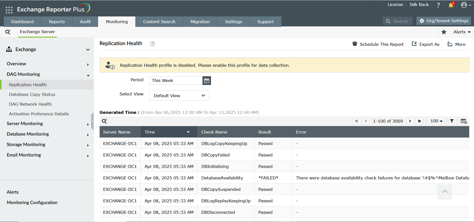This screenshot has height=222, width=474.
Task: Click the scroll-to-top arrow button
Action: coord(445,192)
